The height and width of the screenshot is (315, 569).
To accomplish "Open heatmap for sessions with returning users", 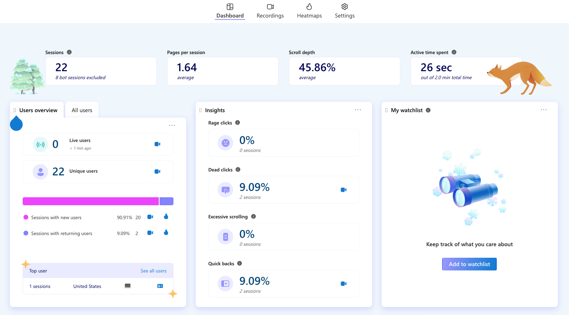I will (x=166, y=232).
